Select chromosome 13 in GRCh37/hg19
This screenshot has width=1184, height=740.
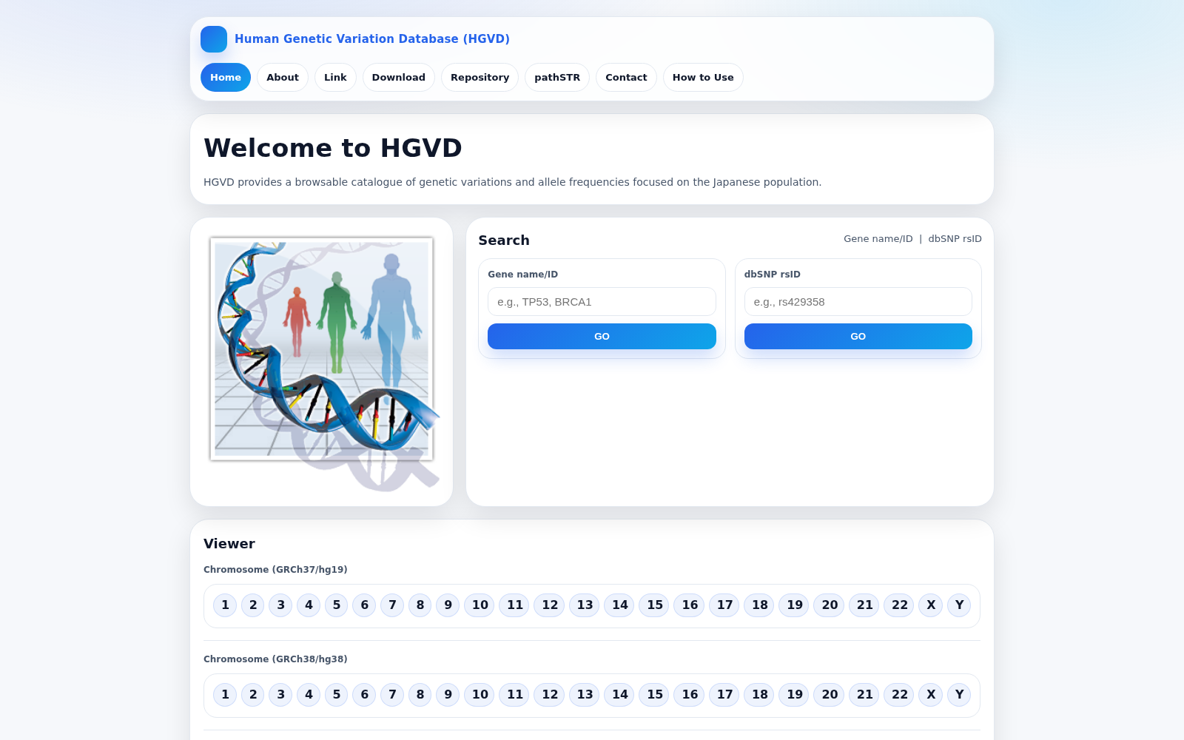[x=585, y=605]
